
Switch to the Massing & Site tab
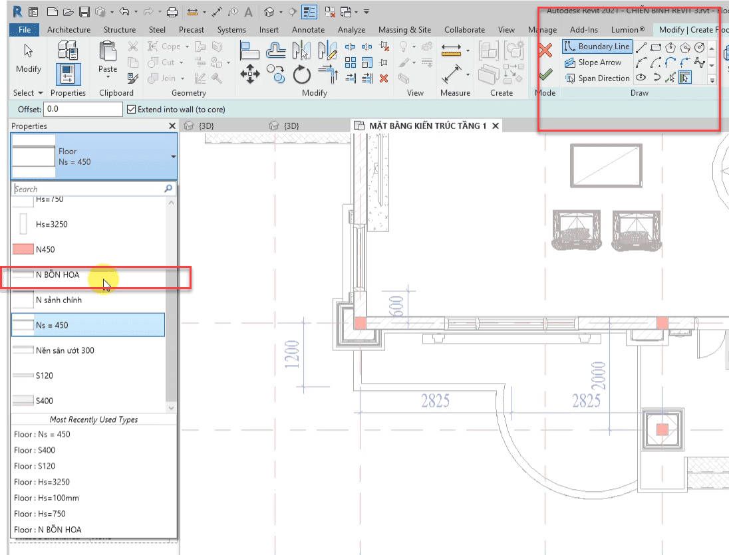(x=404, y=30)
